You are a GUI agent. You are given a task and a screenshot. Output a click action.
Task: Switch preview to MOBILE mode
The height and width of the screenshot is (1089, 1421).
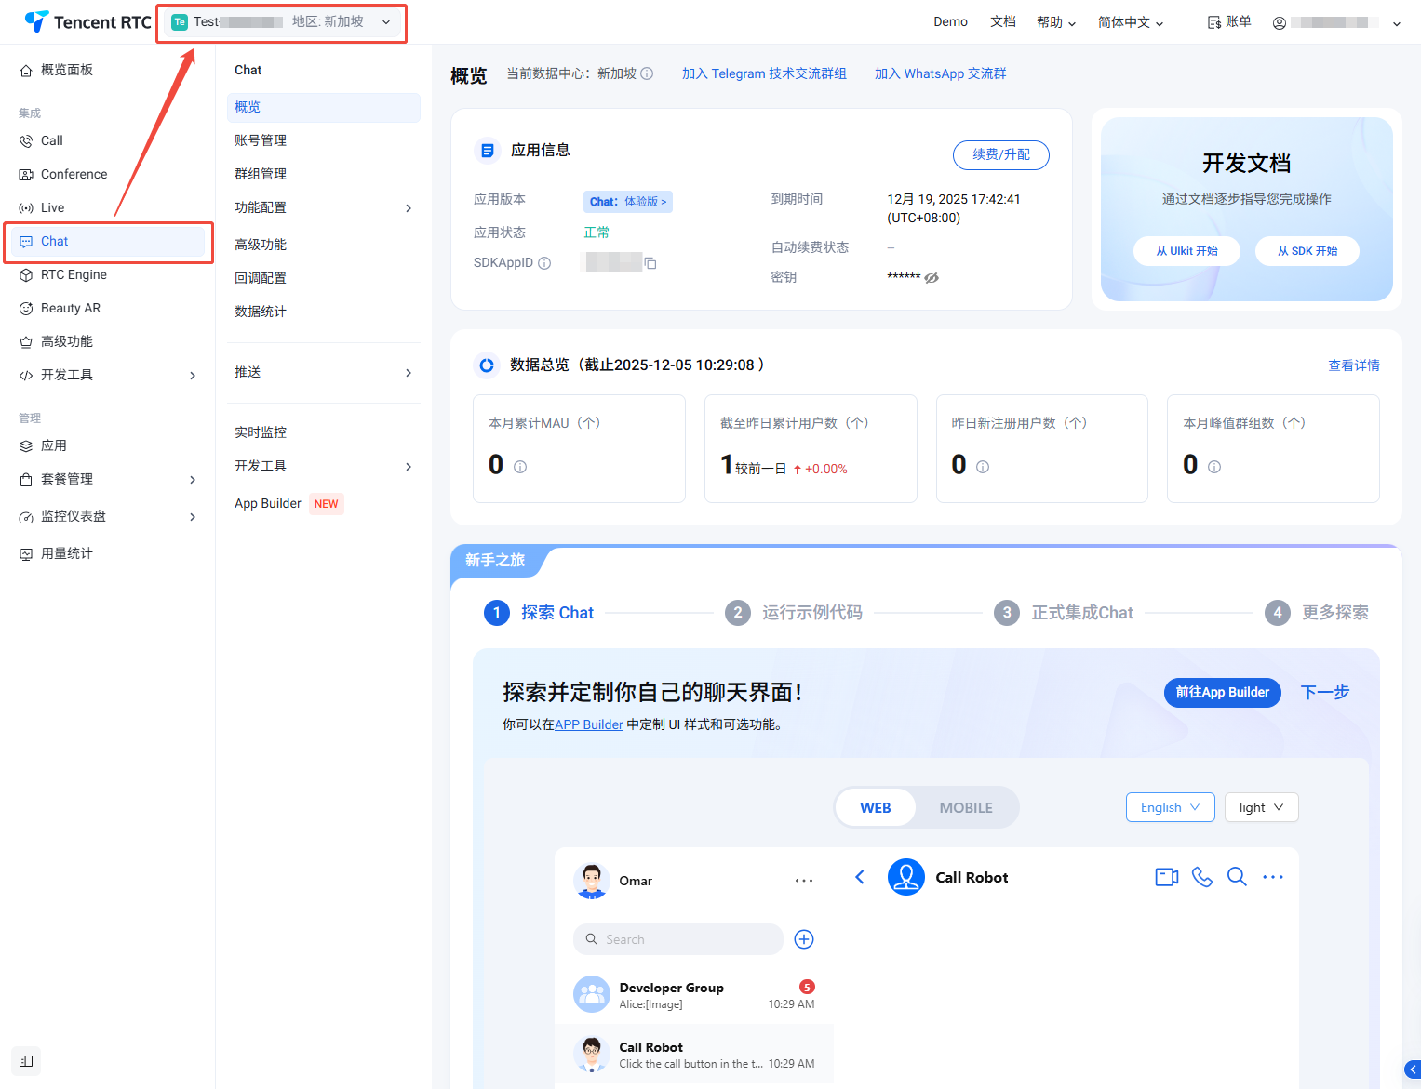tap(966, 807)
